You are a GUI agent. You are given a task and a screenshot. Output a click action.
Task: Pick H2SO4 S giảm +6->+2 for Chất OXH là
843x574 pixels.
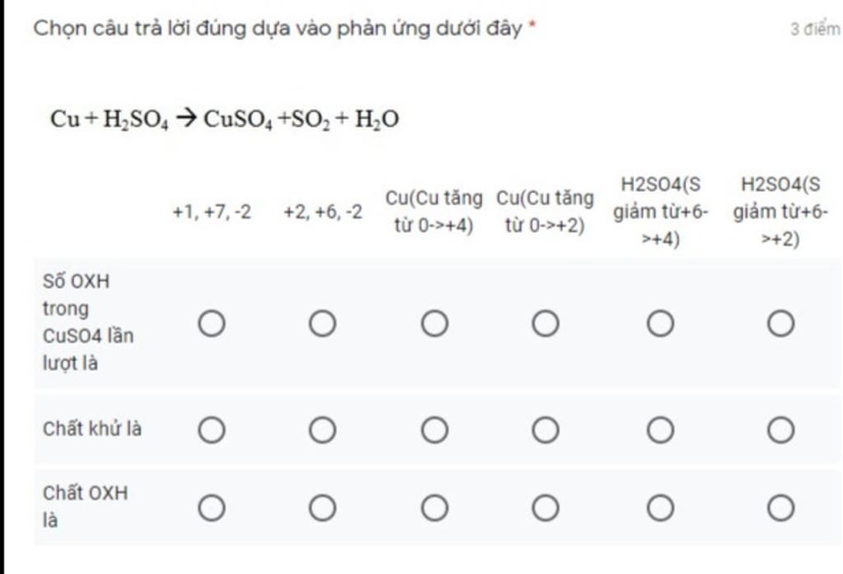(x=780, y=508)
